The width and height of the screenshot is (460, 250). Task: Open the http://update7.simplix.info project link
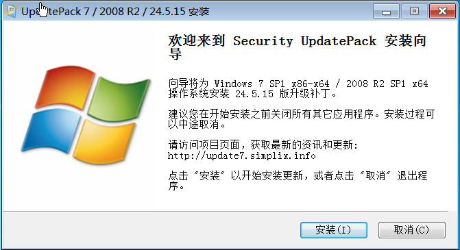coord(242,155)
